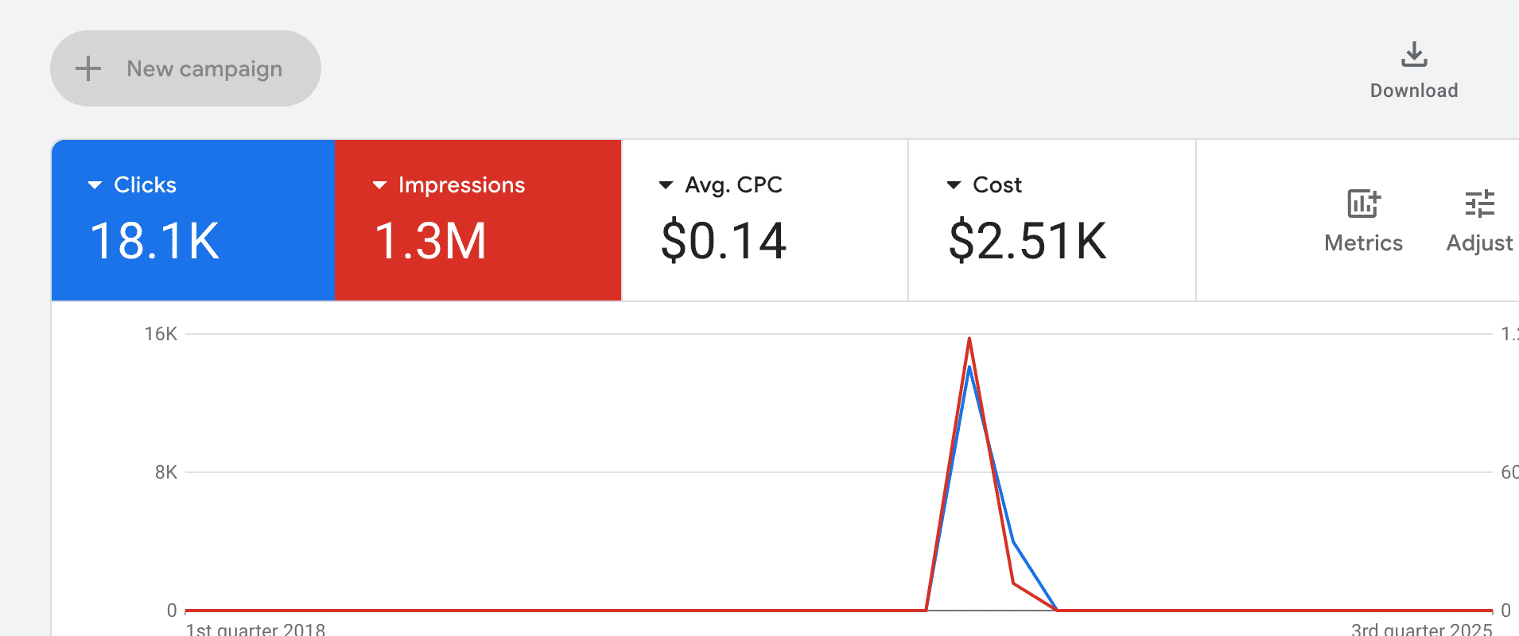
Task: Click the Metrics text label
Action: (x=1363, y=243)
